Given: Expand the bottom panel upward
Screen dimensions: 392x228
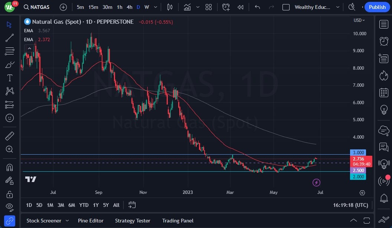Looking at the screenshot, I should [353, 220].
